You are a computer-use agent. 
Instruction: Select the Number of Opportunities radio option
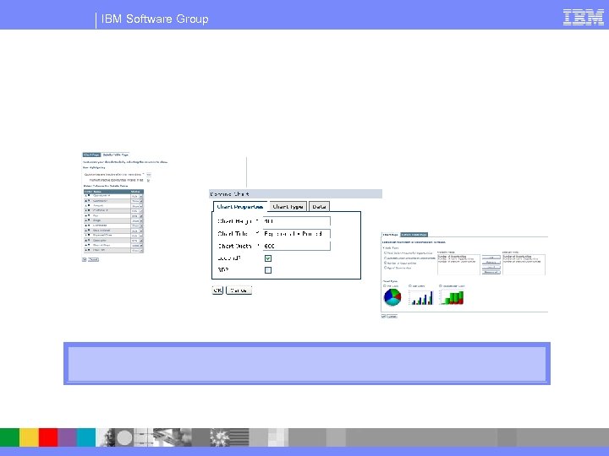coord(386,263)
